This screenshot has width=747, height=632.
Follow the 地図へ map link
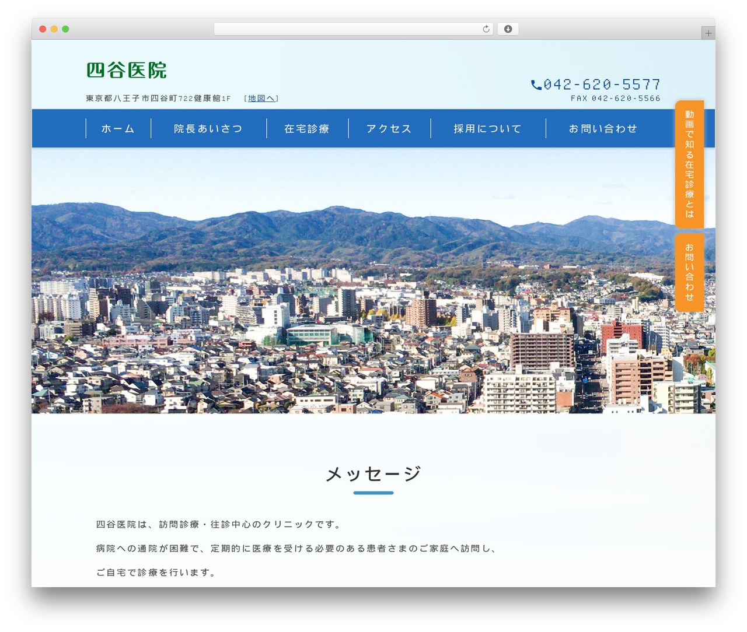pyautogui.click(x=261, y=99)
